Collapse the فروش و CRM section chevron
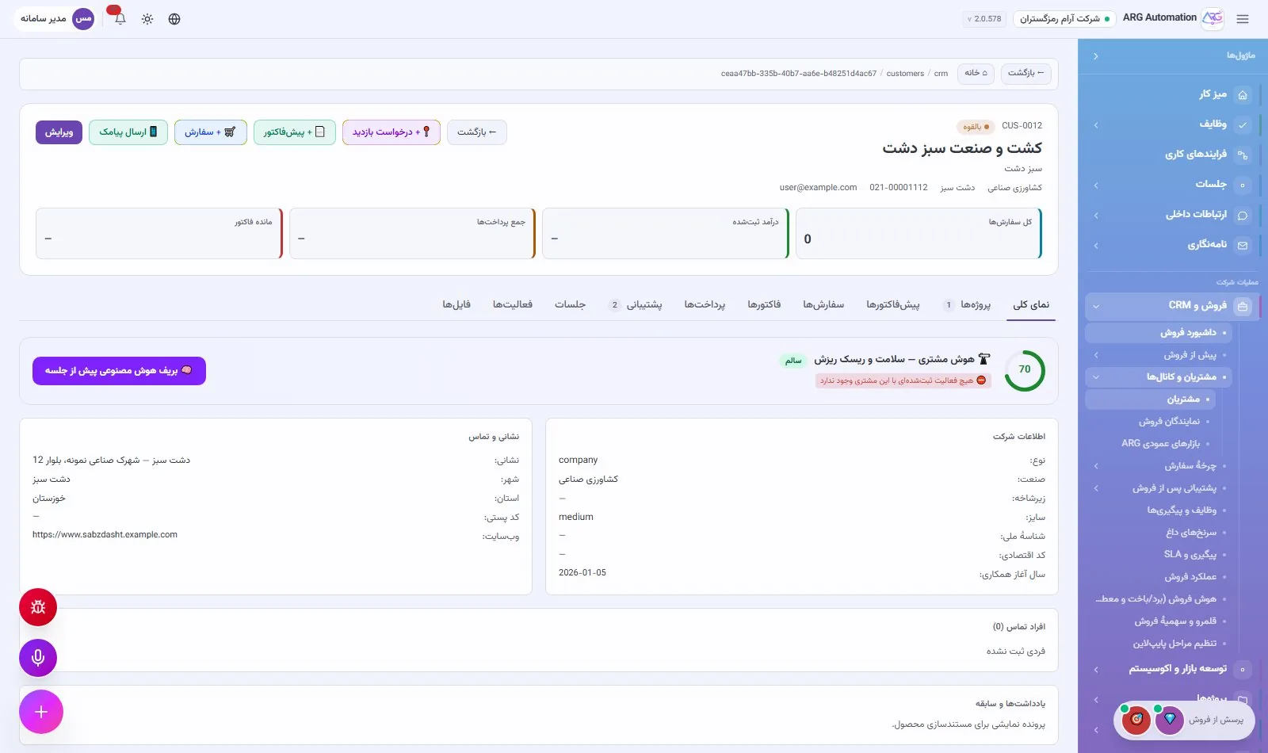1268x753 pixels. click(x=1095, y=306)
